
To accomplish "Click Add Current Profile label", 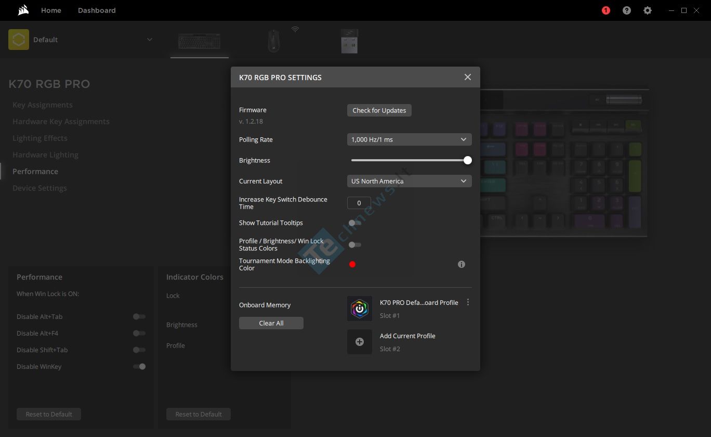I will coord(407,336).
